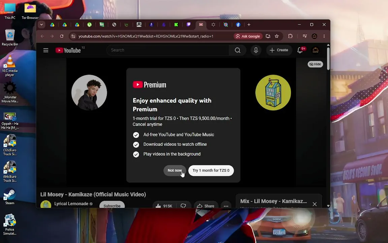Open Chrome three-dot menu
This screenshot has height=243, width=388.
[324, 36]
